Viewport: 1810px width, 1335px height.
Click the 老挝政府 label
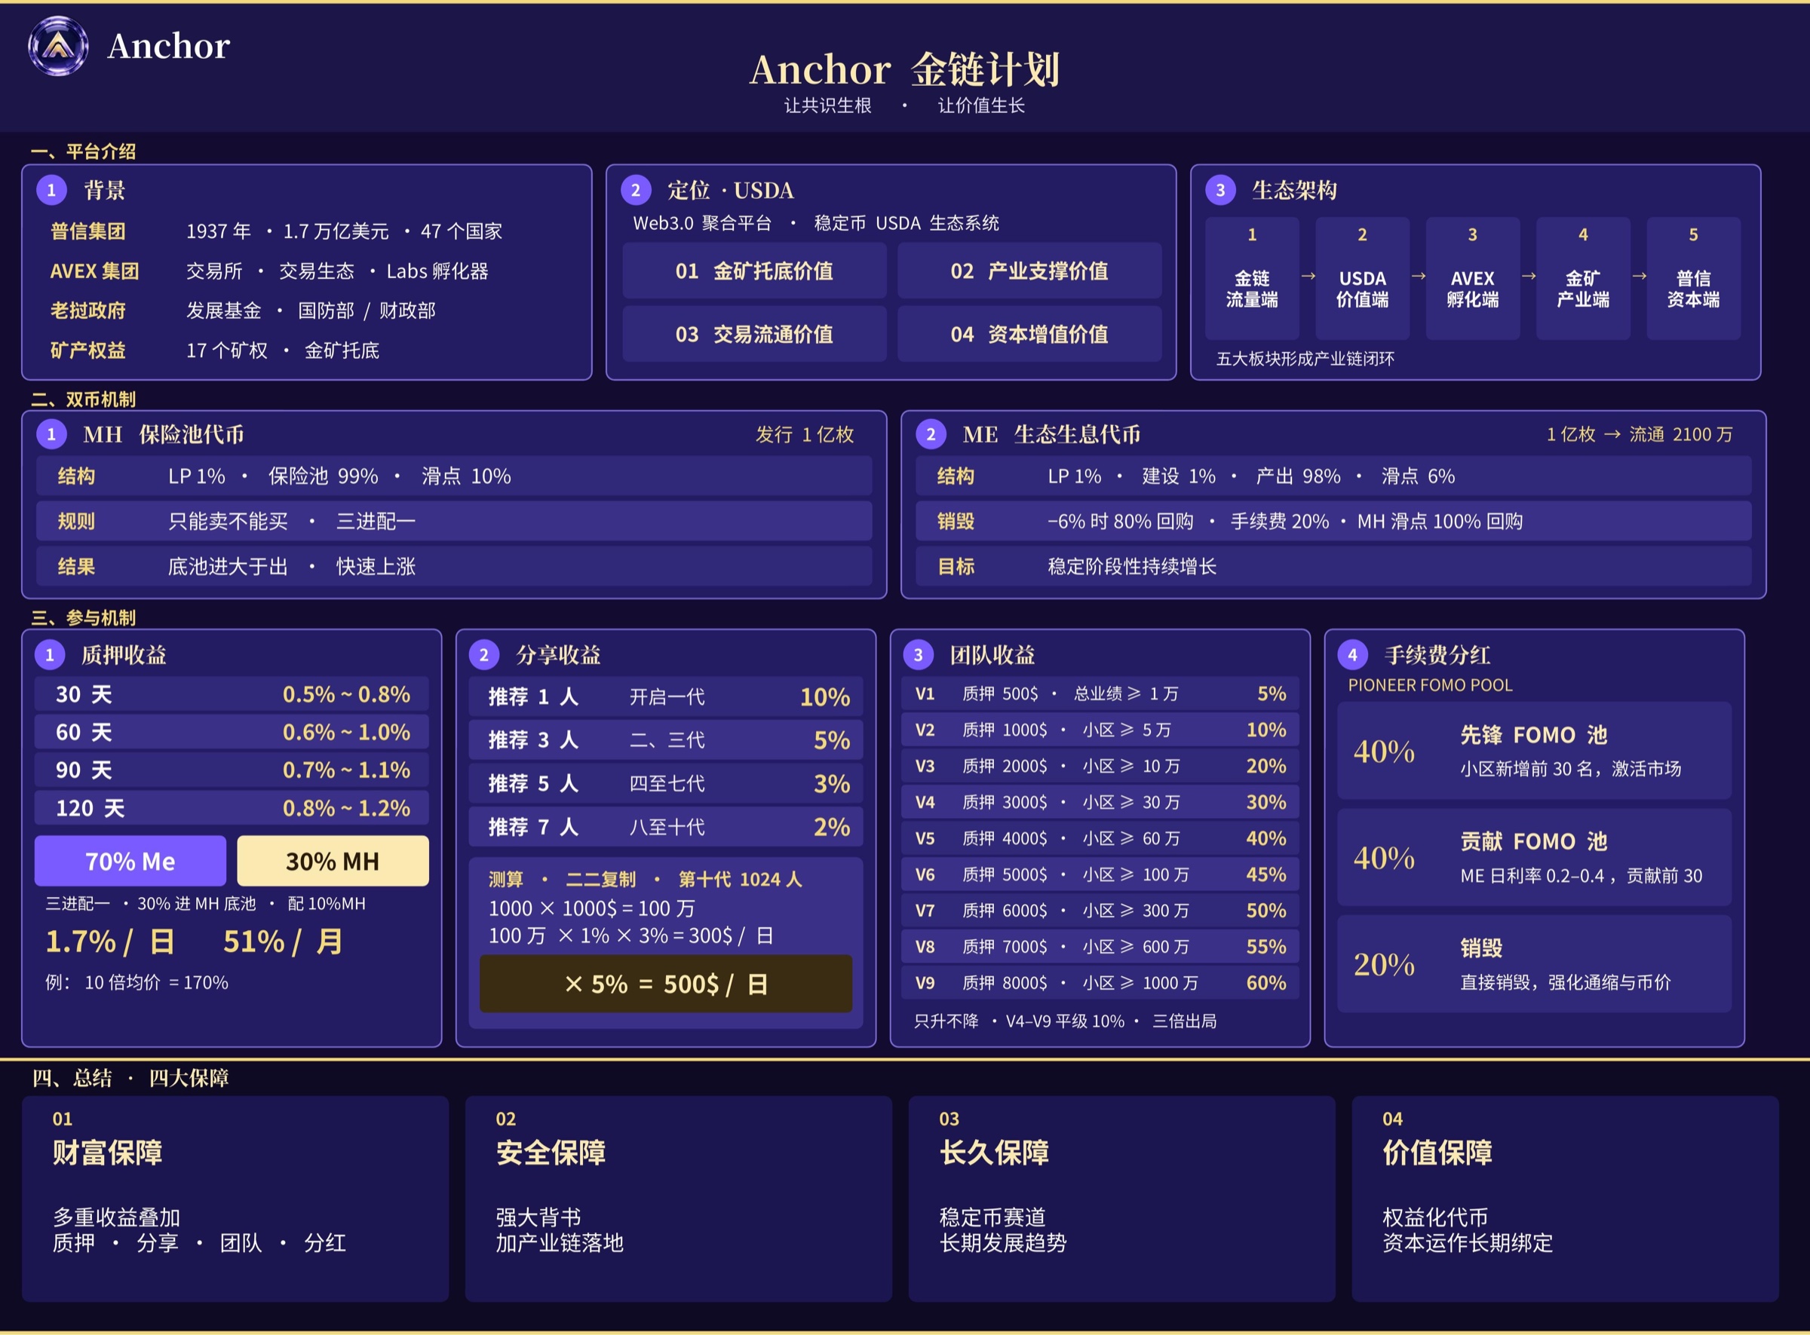(88, 311)
